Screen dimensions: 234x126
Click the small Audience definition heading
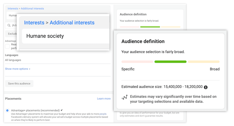[133, 14]
